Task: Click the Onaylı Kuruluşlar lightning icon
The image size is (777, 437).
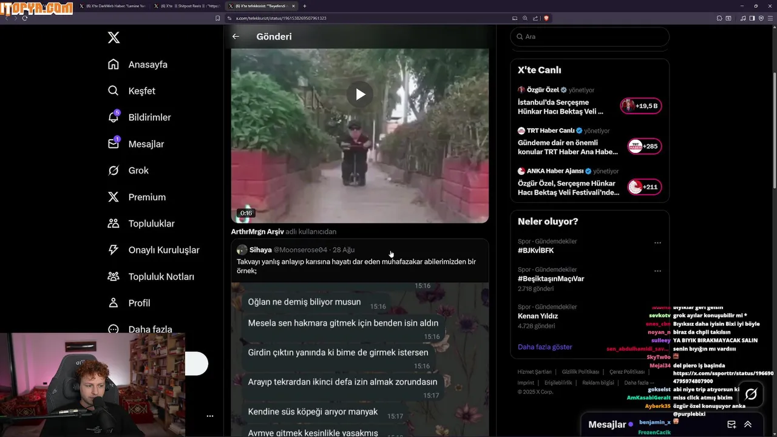Action: click(114, 250)
